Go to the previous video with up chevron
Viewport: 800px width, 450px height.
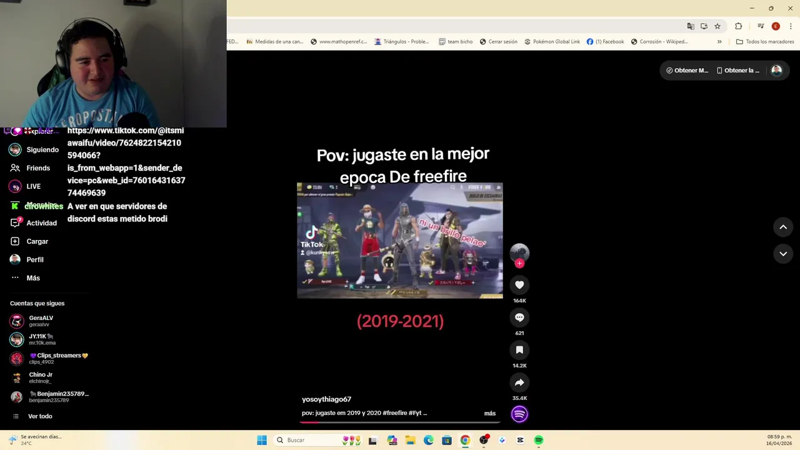coord(783,227)
